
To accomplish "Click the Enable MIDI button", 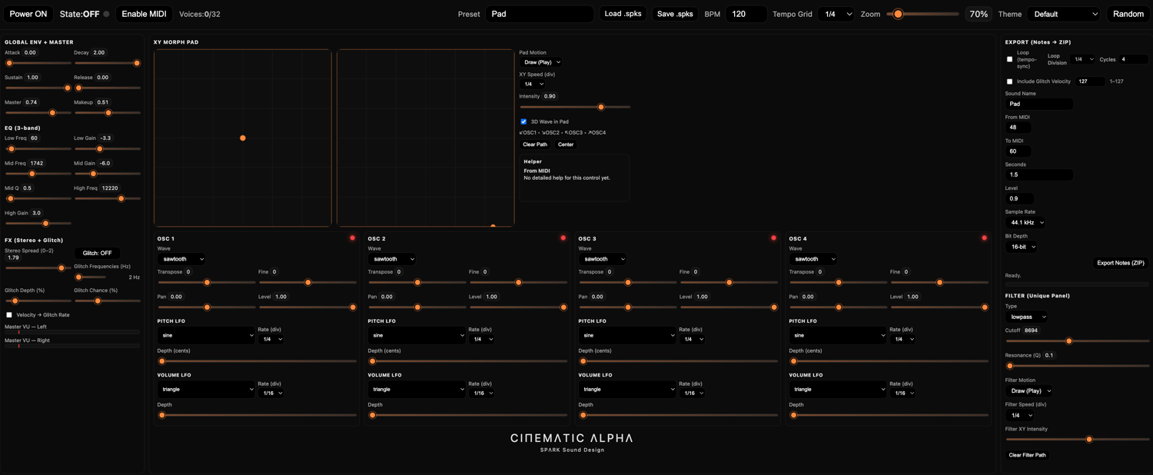I will coord(144,14).
